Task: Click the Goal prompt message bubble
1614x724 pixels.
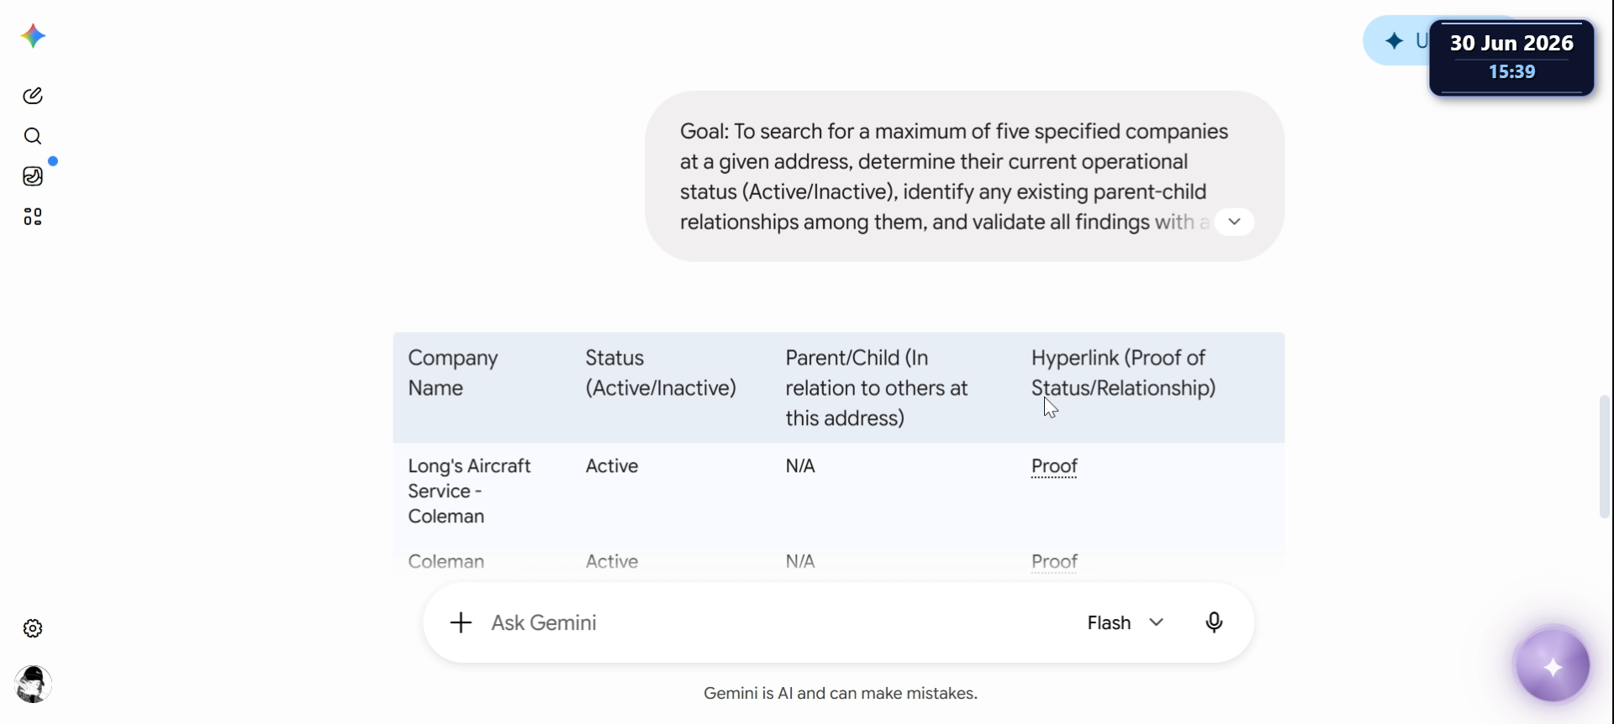Action: pos(964,176)
